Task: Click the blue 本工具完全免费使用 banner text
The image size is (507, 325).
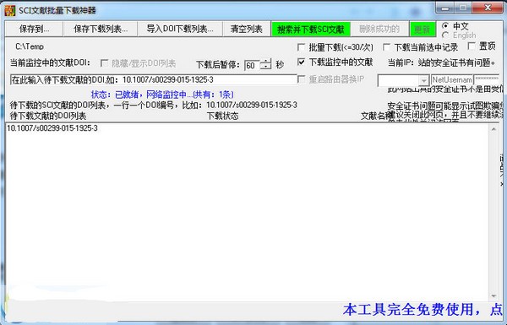Action: (x=422, y=310)
